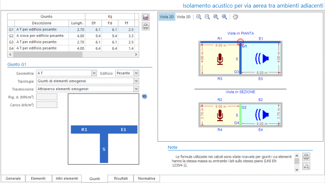This screenshot has width=325, height=183.
Task: Open the Altri elementi tab
Action: (x=67, y=179)
